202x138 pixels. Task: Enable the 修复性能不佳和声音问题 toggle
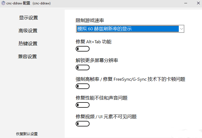(x=82, y=105)
